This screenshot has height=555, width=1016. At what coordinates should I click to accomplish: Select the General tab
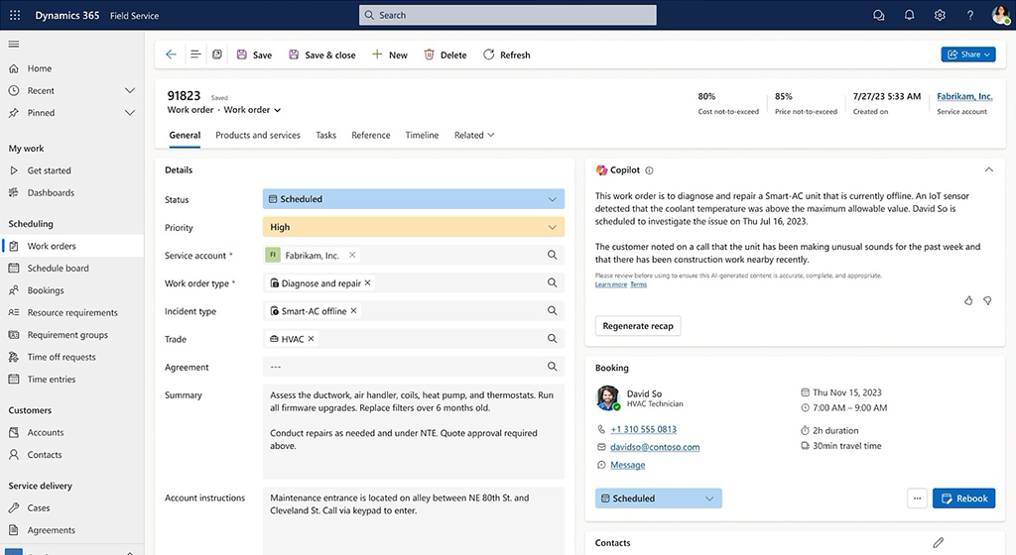(185, 135)
